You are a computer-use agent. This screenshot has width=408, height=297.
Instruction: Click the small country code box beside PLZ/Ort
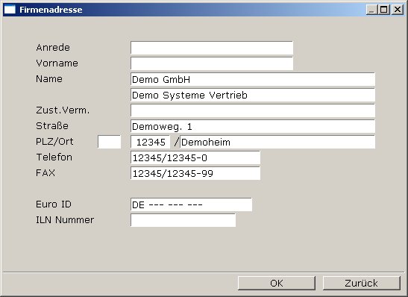click(x=110, y=142)
